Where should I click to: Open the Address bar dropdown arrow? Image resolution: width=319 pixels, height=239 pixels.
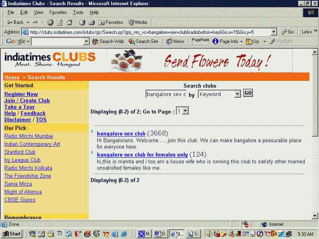tap(274, 32)
